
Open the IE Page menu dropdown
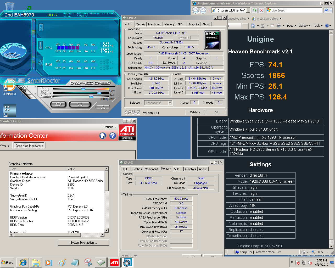point(292,26)
